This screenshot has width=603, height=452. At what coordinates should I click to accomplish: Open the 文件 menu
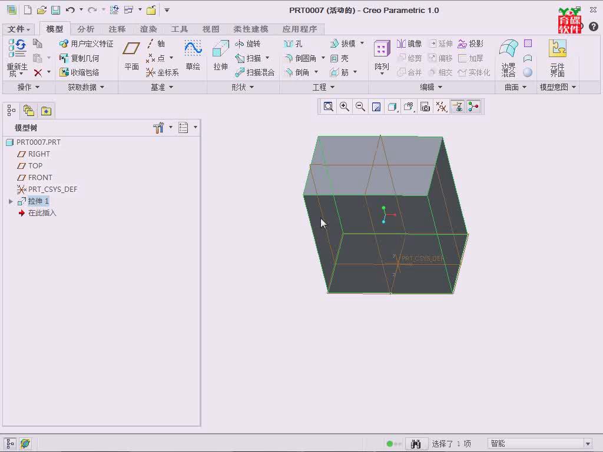point(18,29)
